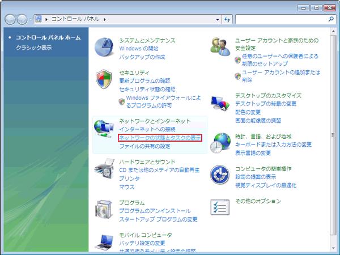Click the vertical scrollbar thumb
Viewport: 340px width, 255px height.
click(333, 135)
